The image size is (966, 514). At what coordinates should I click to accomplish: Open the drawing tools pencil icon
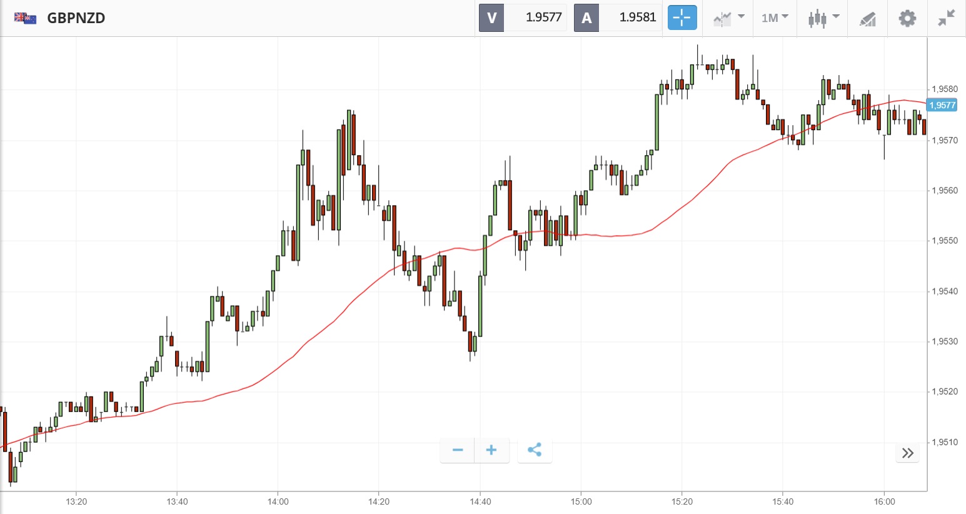[x=867, y=18]
